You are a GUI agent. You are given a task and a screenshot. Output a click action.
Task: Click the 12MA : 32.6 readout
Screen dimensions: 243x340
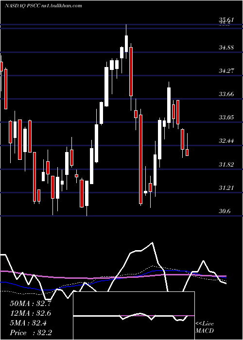(x=31, y=313)
